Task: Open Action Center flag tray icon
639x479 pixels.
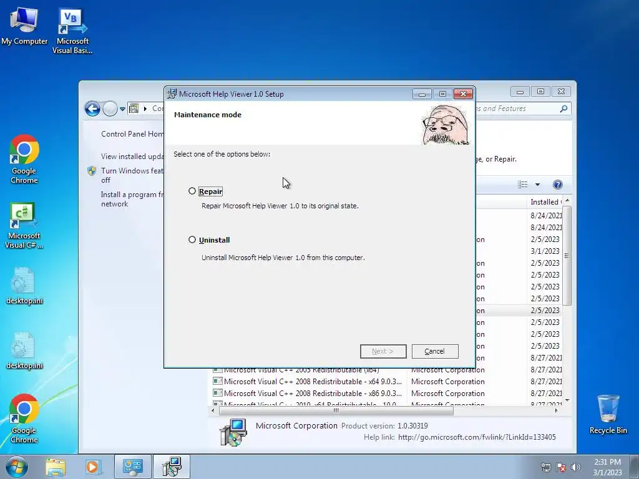Action: coord(561,467)
